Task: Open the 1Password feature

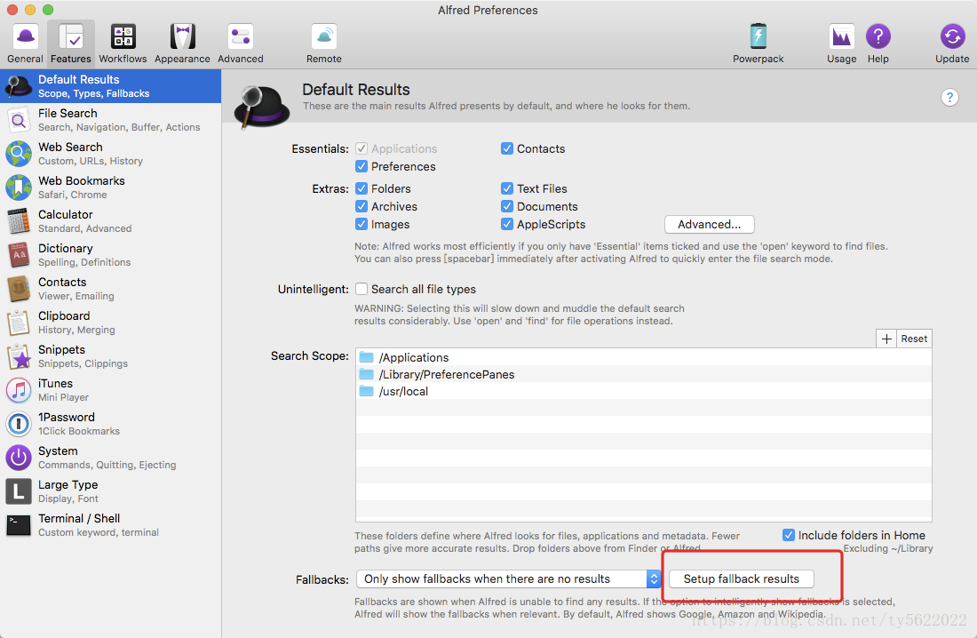Action: point(110,424)
